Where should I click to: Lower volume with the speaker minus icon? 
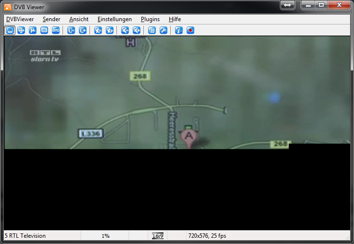pyautogui.click(x=125, y=30)
